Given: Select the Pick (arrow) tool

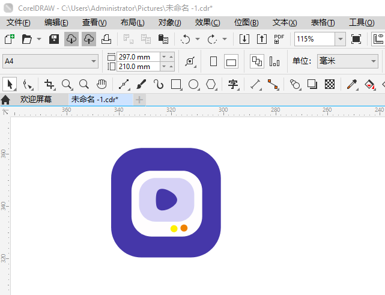Looking at the screenshot, I should (x=10, y=84).
